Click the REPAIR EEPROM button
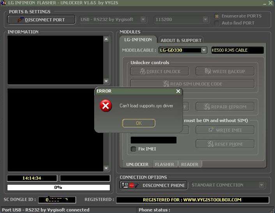275x213 pixels. click(225, 107)
